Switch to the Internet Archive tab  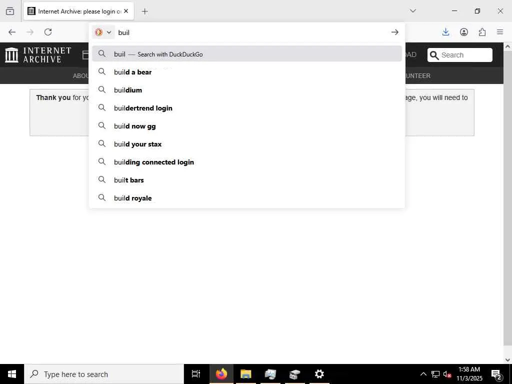[x=78, y=11]
